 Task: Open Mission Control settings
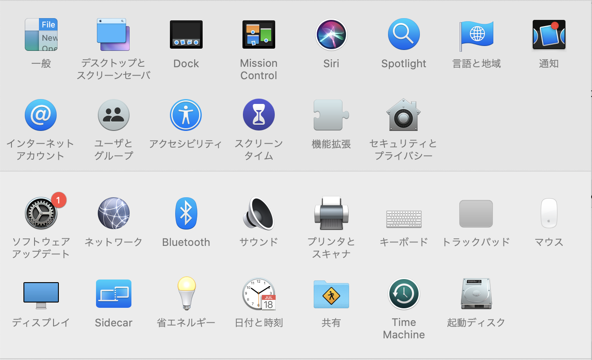259,34
